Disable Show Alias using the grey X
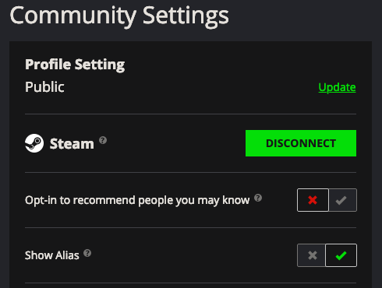Screen dimensions: 382x288 (311, 255)
